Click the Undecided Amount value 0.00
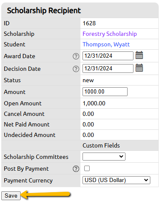The image size is (160, 201). (88, 135)
